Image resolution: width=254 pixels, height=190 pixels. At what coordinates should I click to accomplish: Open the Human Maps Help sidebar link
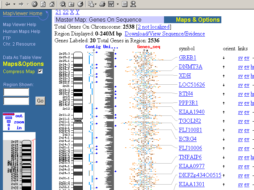point(21,31)
